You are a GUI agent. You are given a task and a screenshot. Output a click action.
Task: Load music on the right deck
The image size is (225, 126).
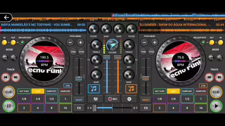coord(131,89)
